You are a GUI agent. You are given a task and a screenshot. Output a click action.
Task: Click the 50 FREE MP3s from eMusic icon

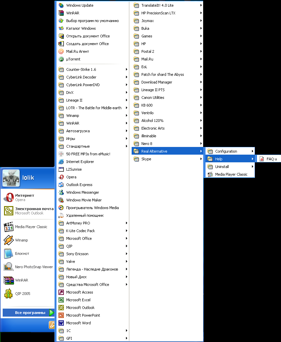(61, 154)
